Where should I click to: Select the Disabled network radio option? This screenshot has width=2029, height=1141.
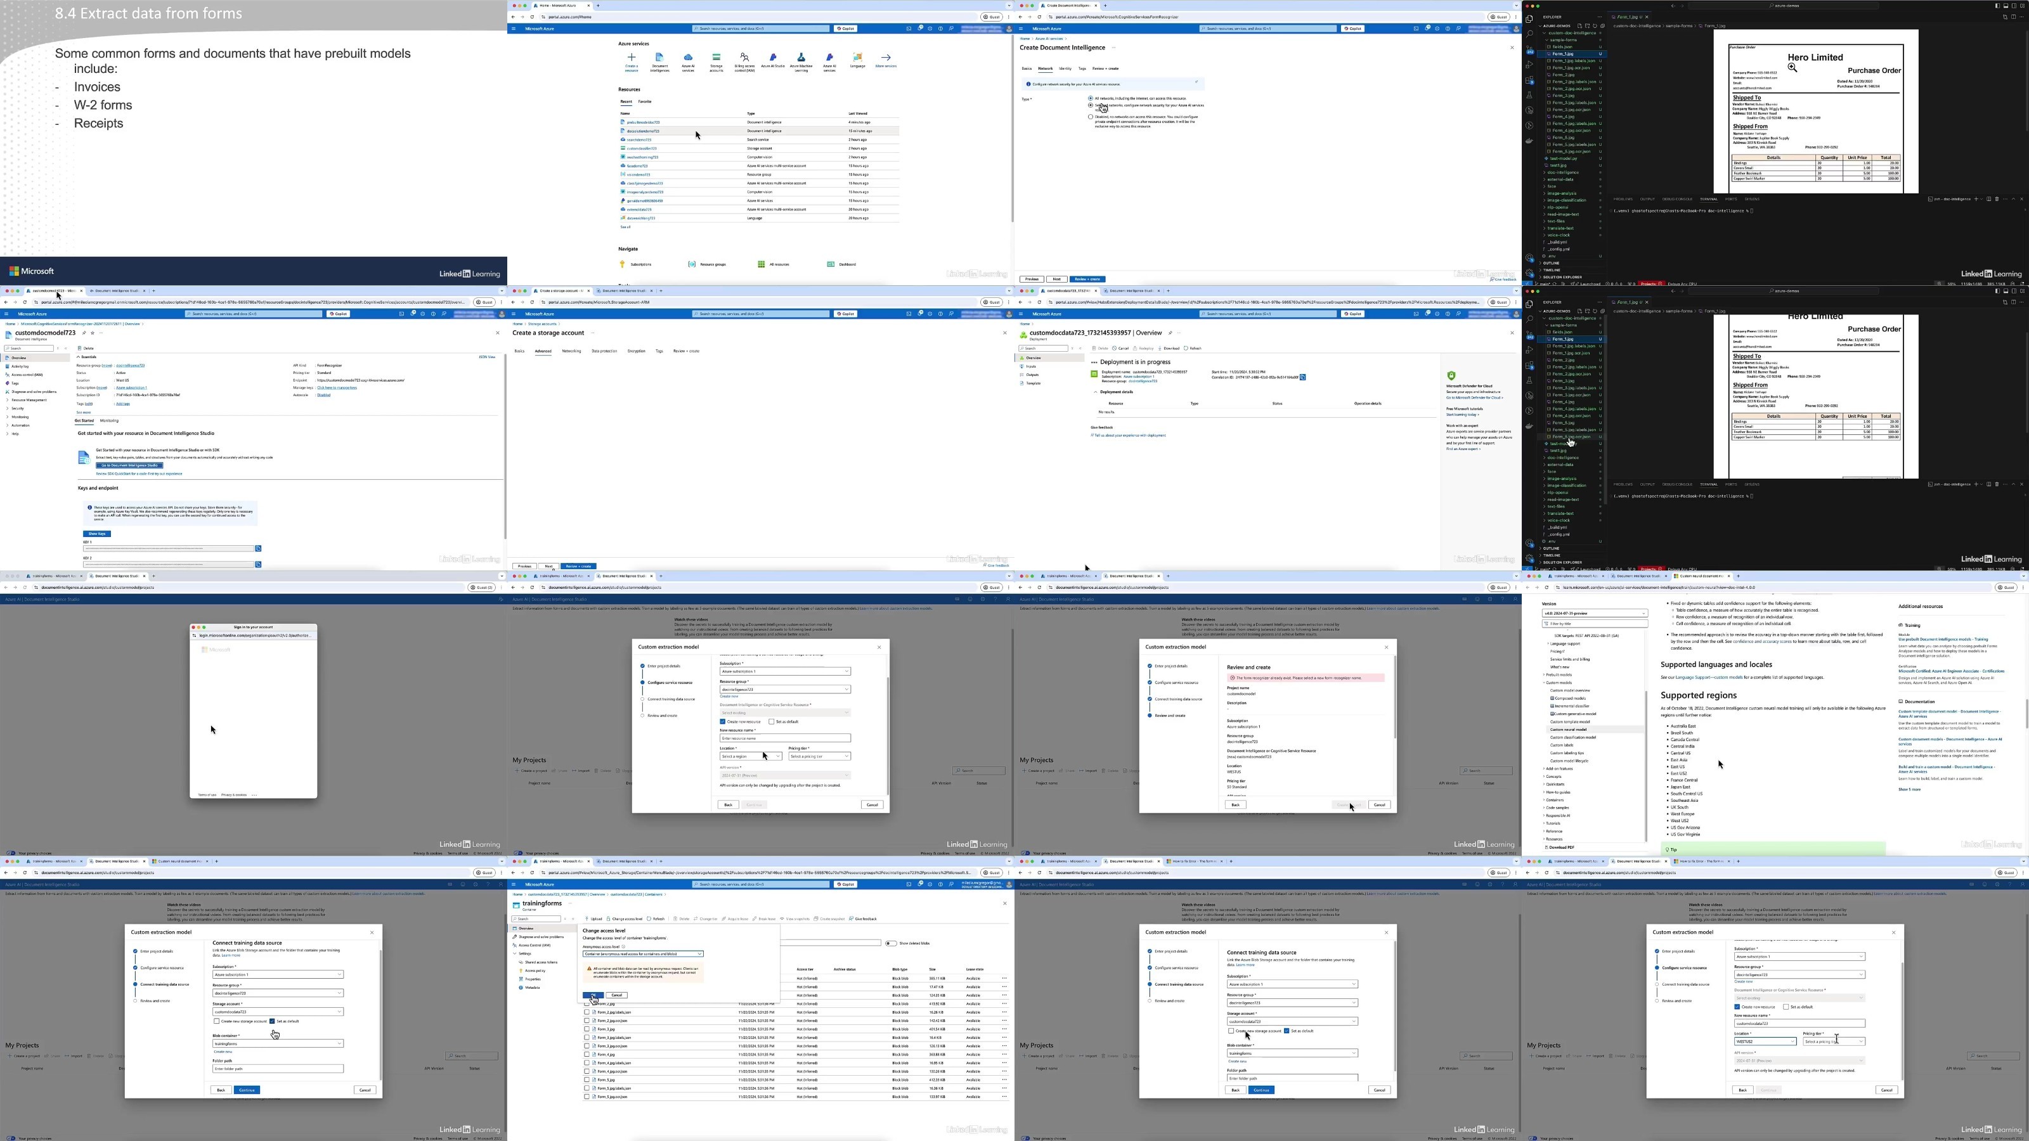click(x=1090, y=117)
